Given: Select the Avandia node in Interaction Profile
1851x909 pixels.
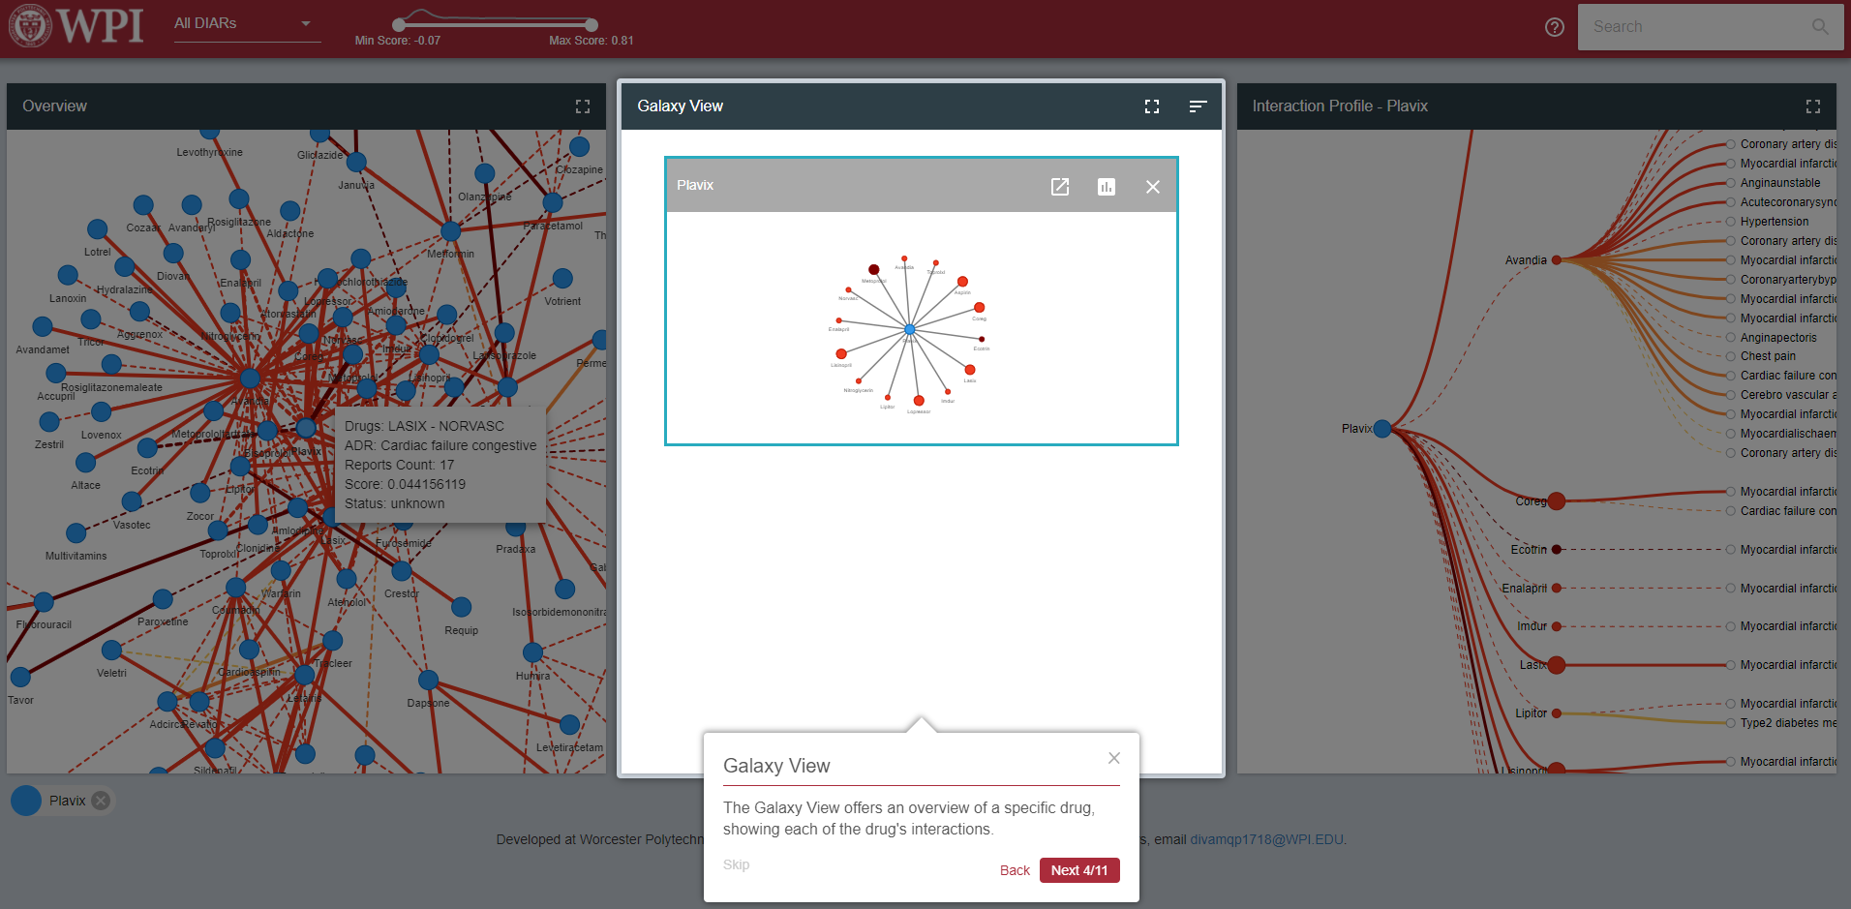Looking at the screenshot, I should pyautogui.click(x=1557, y=260).
